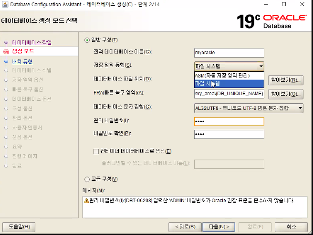The height and width of the screenshot is (235, 313).
Task: Click the 찾아보기(O)... browse button
Action: click(x=286, y=94)
